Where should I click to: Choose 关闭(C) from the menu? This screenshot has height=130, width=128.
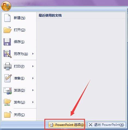point(19,114)
